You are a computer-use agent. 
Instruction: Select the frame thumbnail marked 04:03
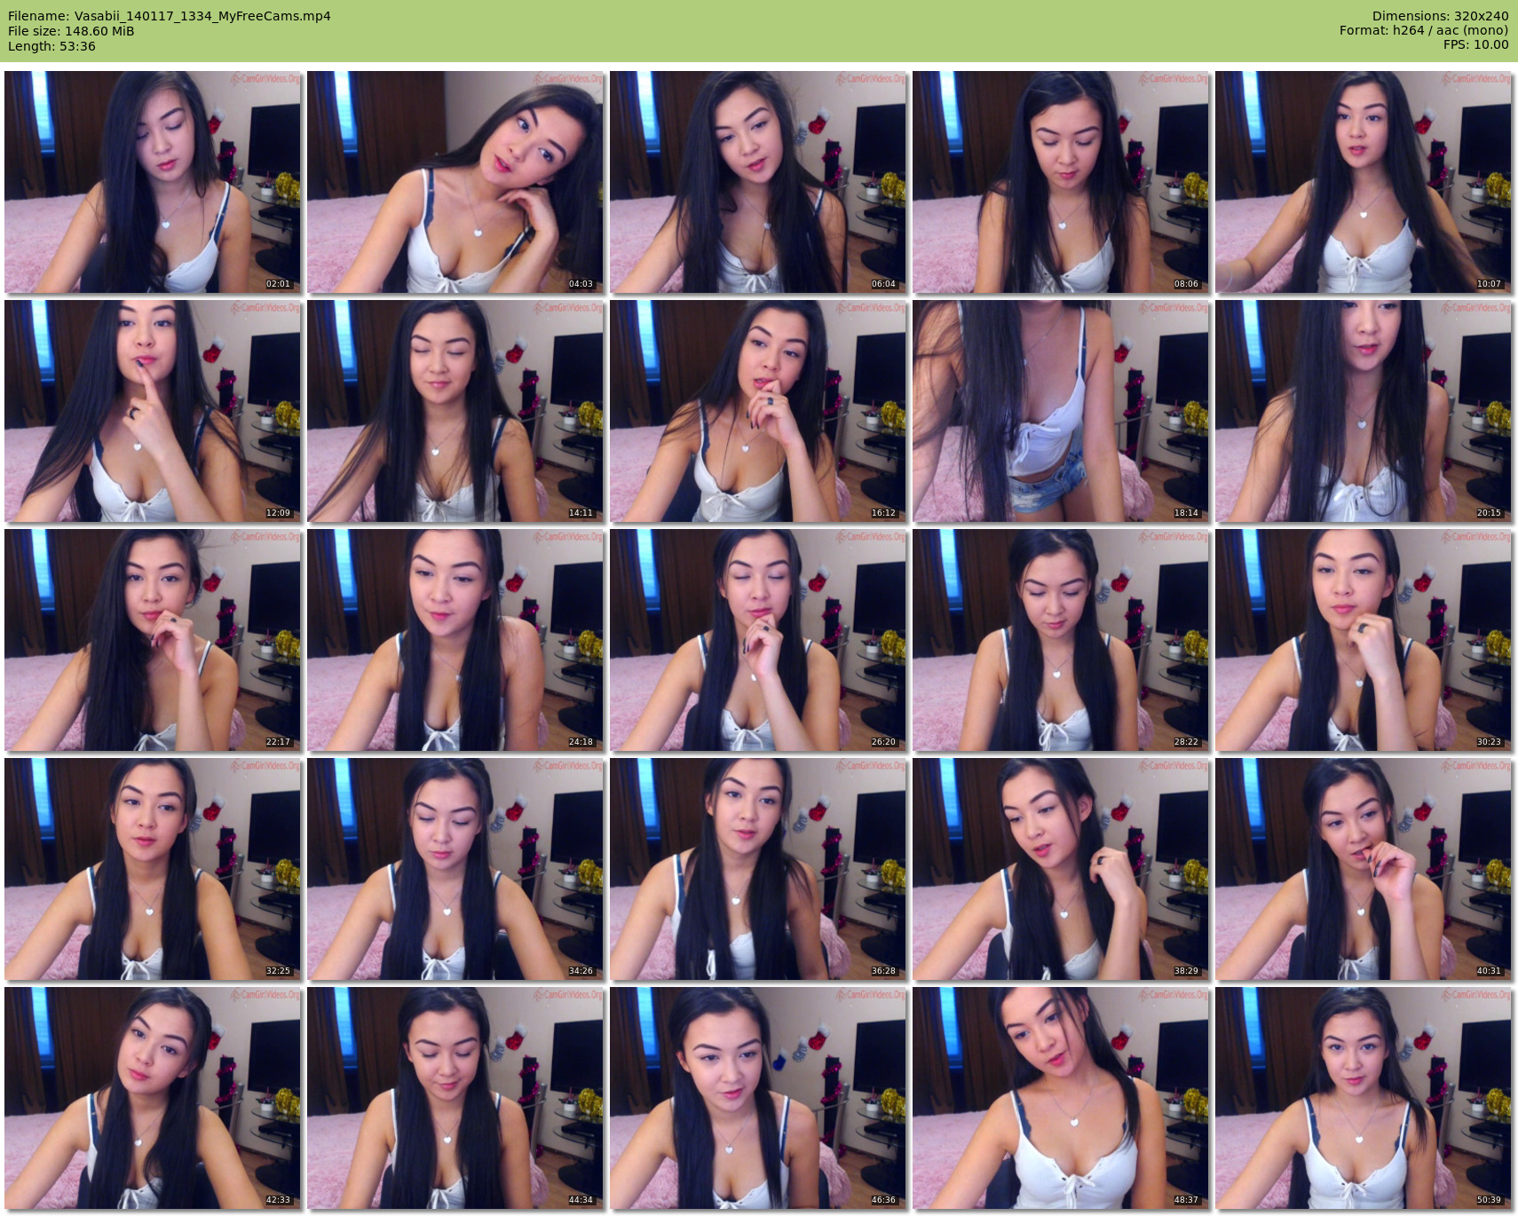[x=455, y=182]
